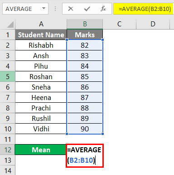Click cell containing Vidhi
174x175 pixels.
point(41,129)
